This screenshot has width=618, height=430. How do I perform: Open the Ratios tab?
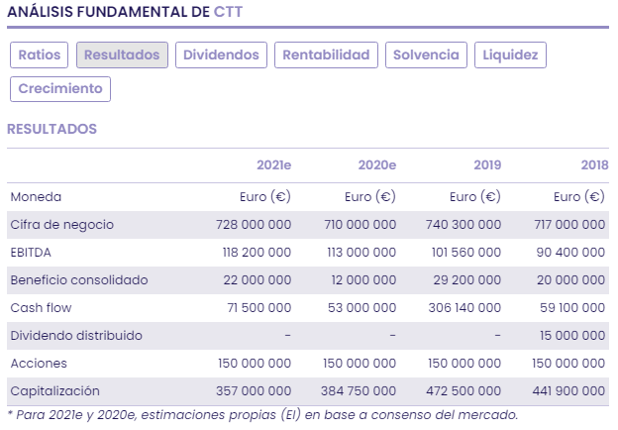[39, 55]
